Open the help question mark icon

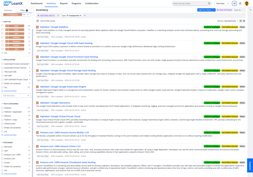(240, 3)
